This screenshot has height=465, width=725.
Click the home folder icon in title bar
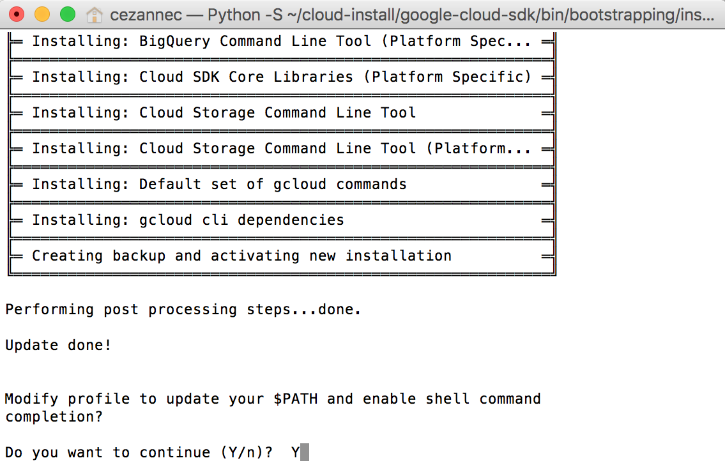tap(95, 15)
